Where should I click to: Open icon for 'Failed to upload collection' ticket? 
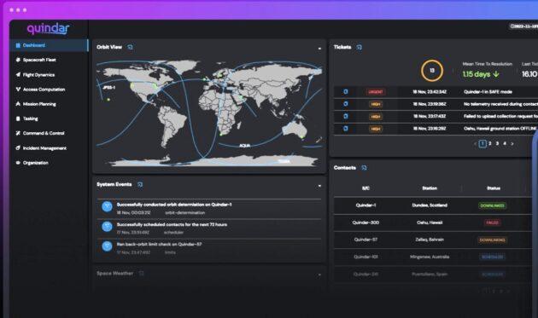346,117
